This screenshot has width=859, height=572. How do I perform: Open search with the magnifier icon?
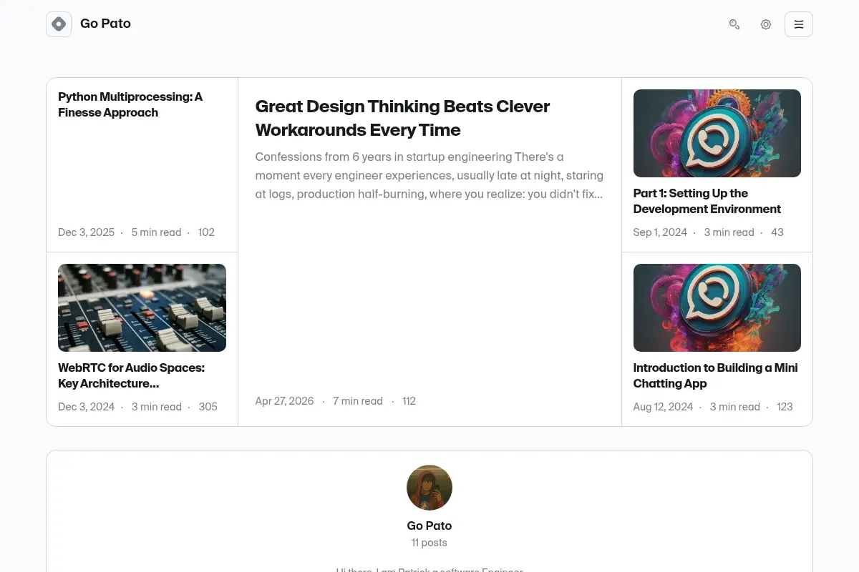734,24
